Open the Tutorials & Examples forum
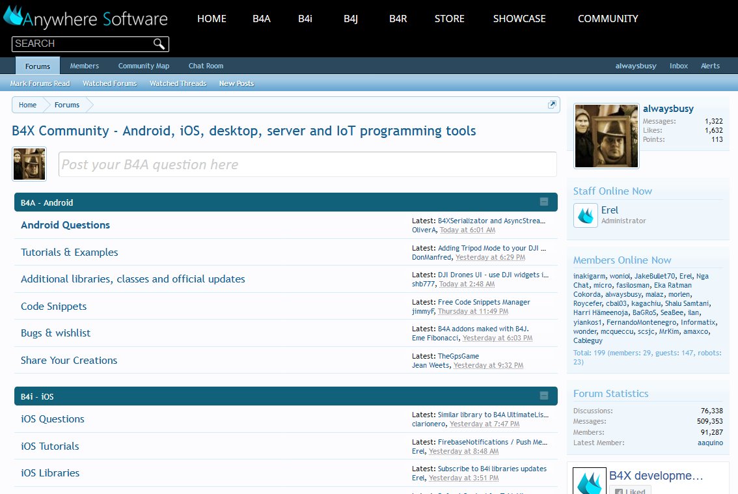Screen dimensions: 738x494 point(69,253)
